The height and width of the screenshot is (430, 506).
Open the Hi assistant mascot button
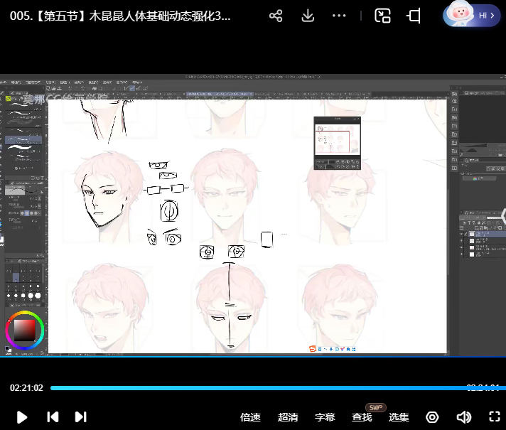pos(471,15)
